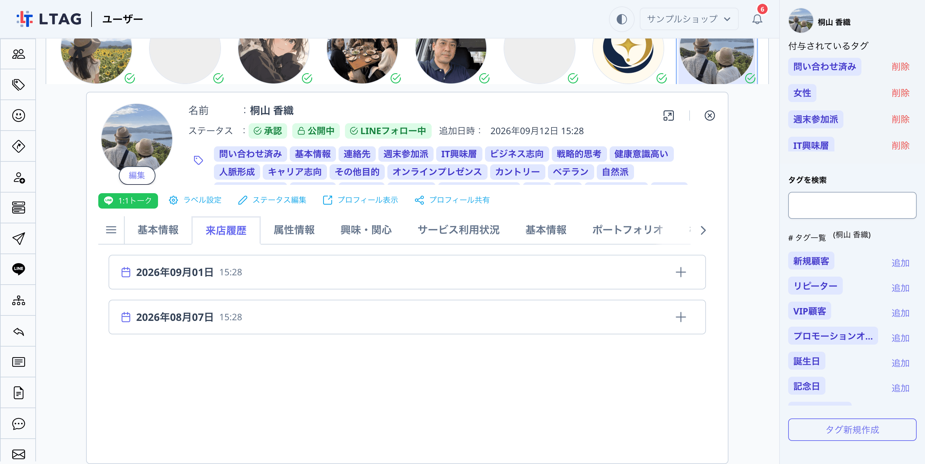Delete the 問い合わせ済み tag

[900, 67]
